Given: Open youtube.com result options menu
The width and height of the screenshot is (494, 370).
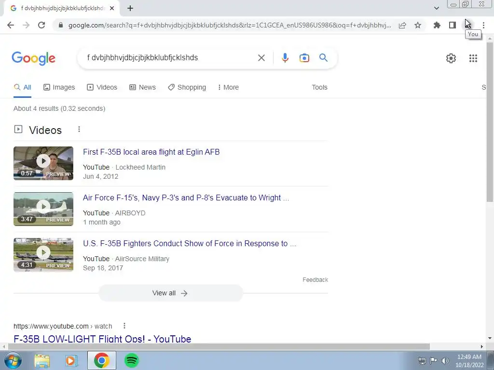Looking at the screenshot, I should pyautogui.click(x=124, y=326).
